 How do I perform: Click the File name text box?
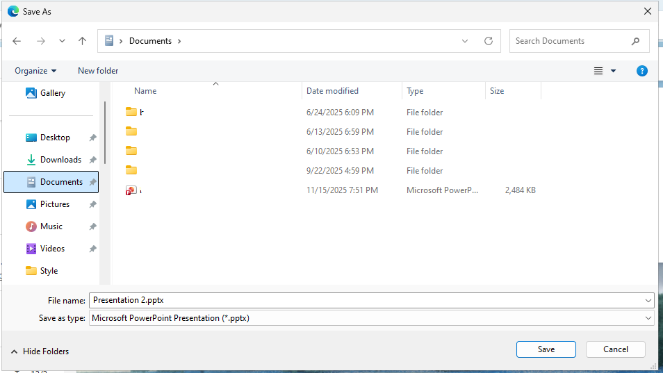point(366,300)
